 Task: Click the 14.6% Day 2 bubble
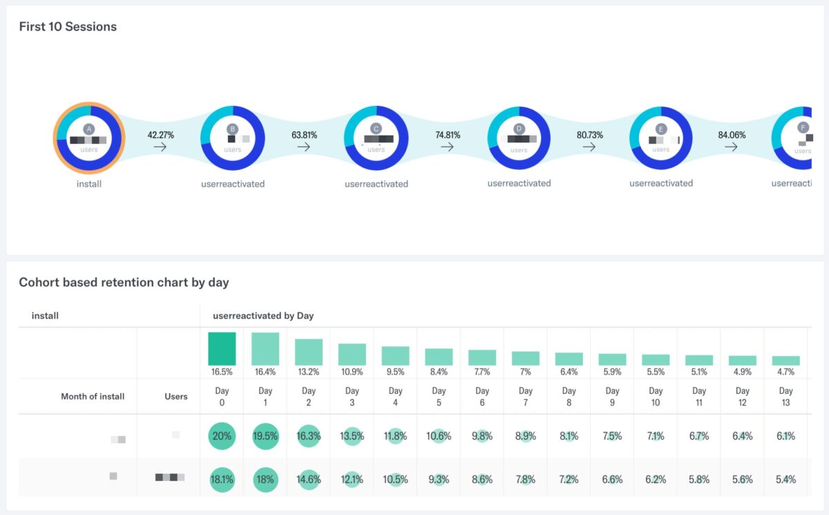(309, 480)
